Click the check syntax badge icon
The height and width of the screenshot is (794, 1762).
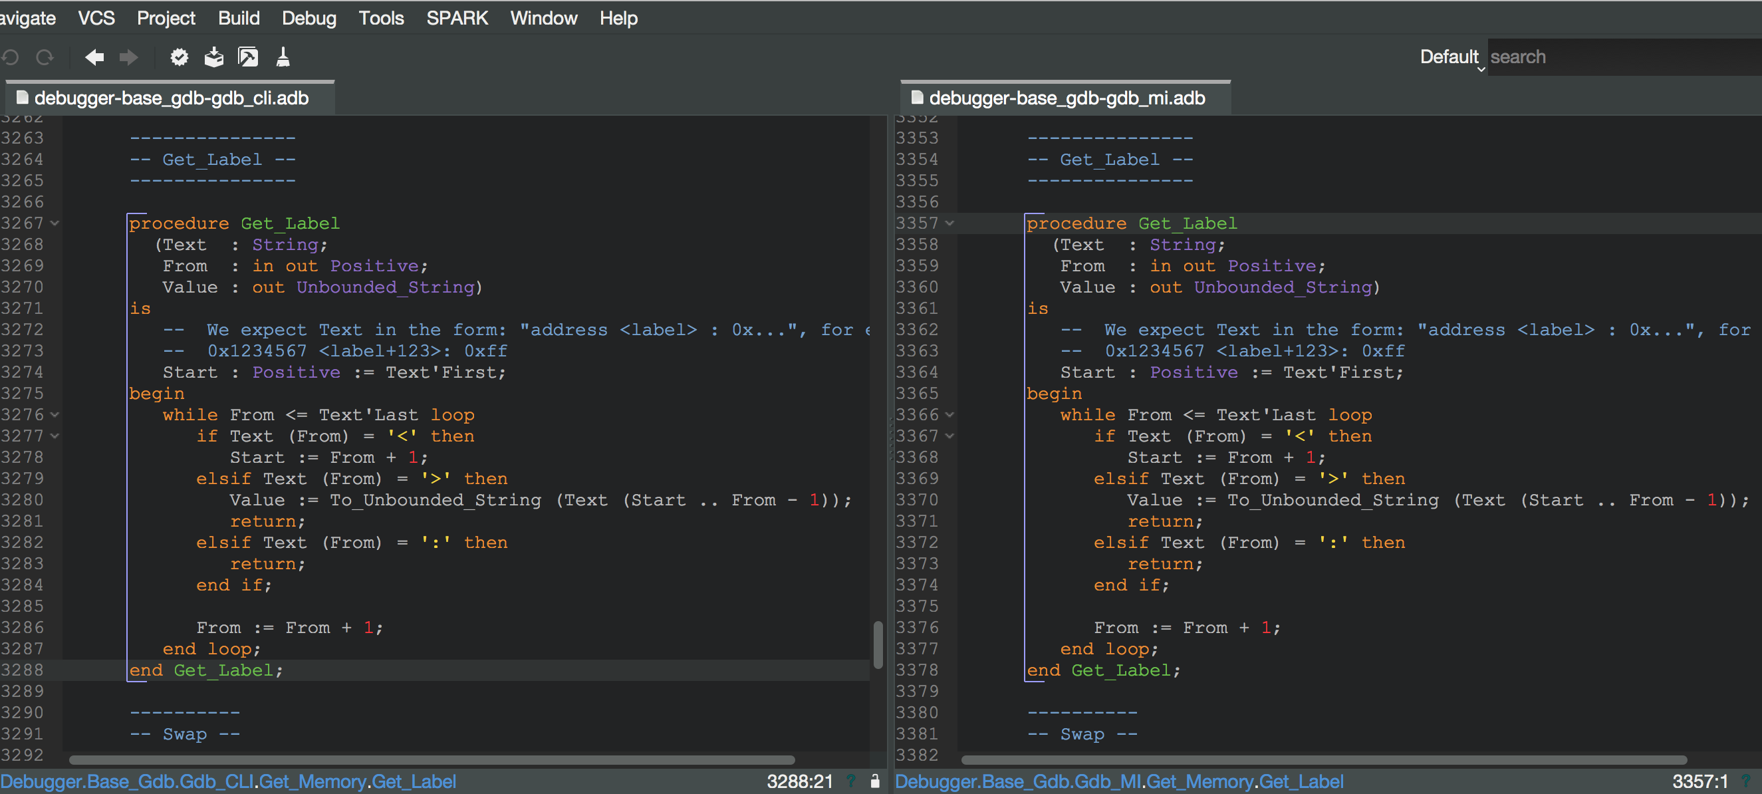(180, 57)
